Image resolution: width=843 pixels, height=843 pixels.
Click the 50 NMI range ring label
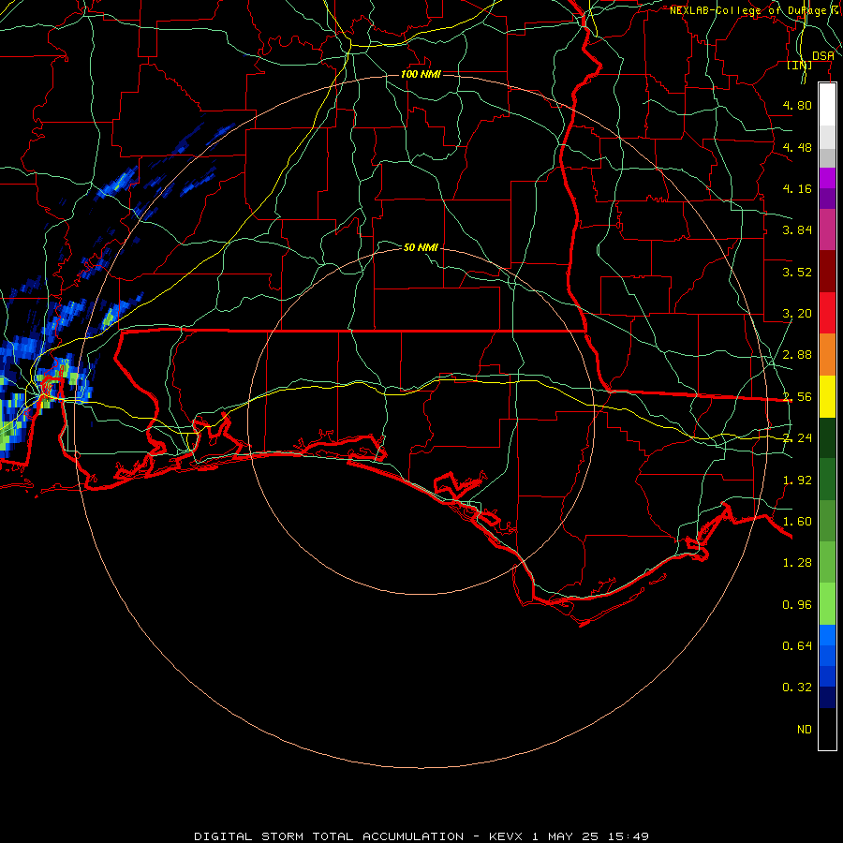(421, 247)
